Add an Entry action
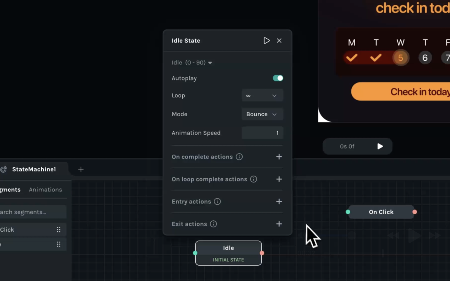Image resolution: width=450 pixels, height=281 pixels. (279, 202)
